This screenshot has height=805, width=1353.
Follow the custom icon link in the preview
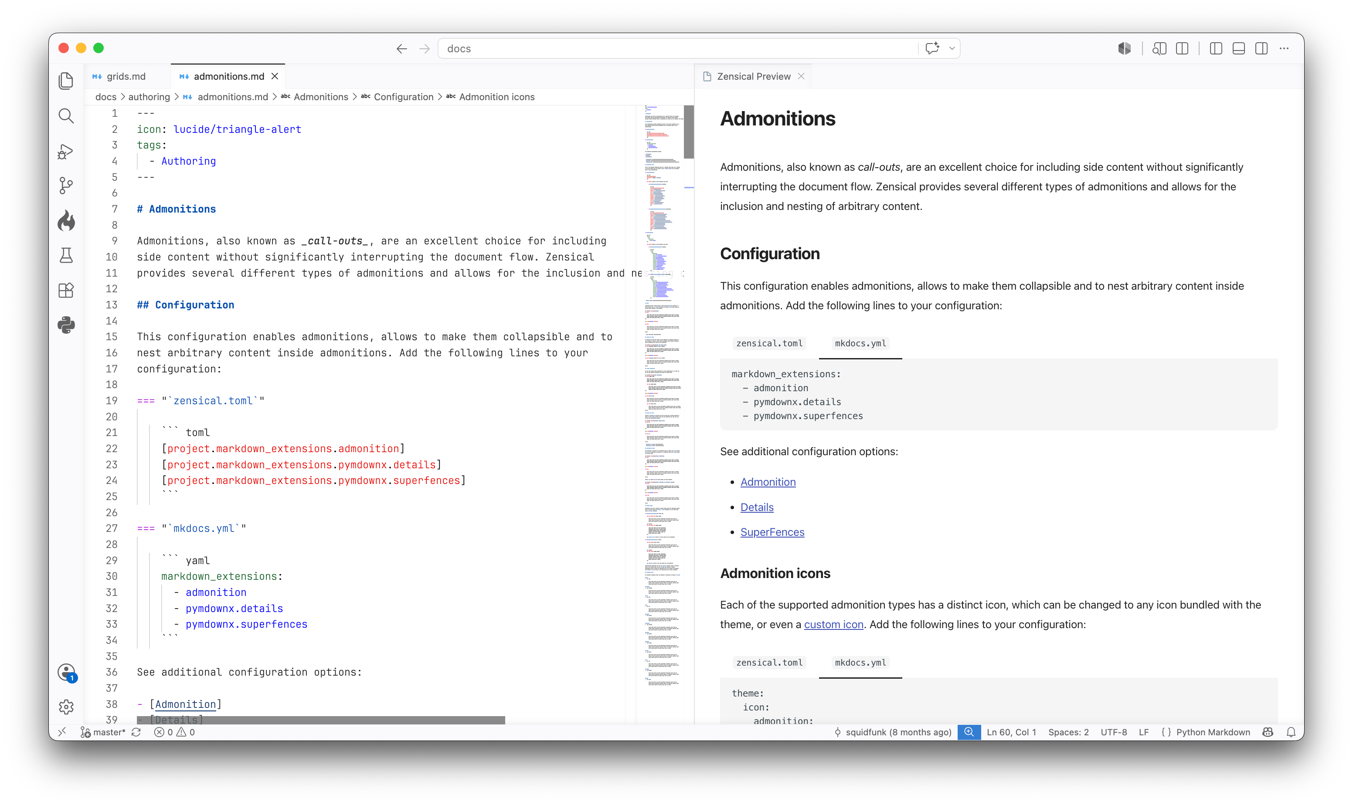(x=833, y=624)
